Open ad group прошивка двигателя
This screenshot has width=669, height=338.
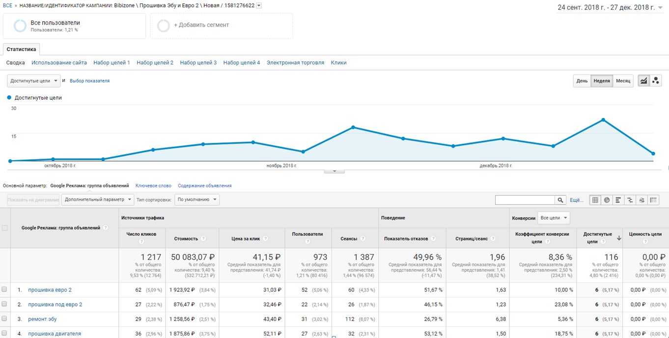tap(55, 334)
